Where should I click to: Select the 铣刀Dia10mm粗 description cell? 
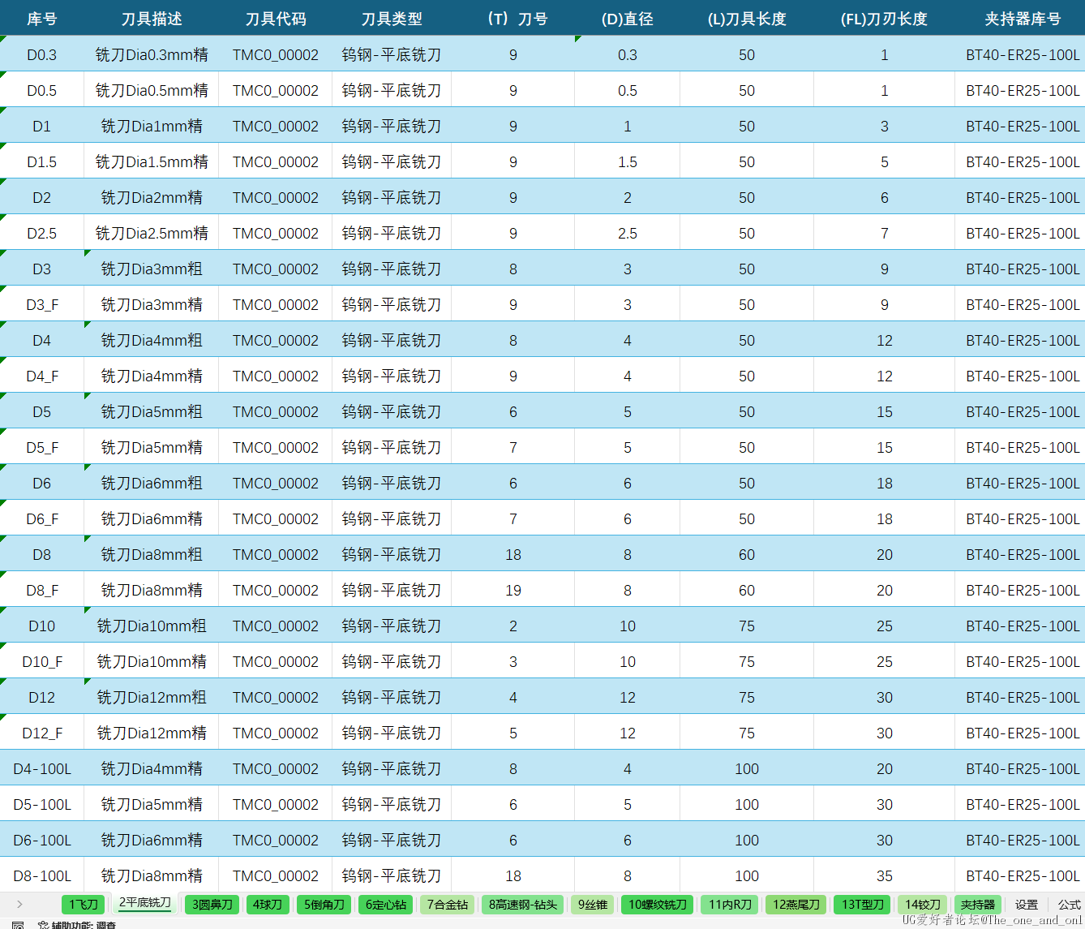point(152,626)
